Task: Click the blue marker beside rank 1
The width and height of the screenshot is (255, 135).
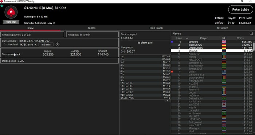Action: (x=172, y=42)
